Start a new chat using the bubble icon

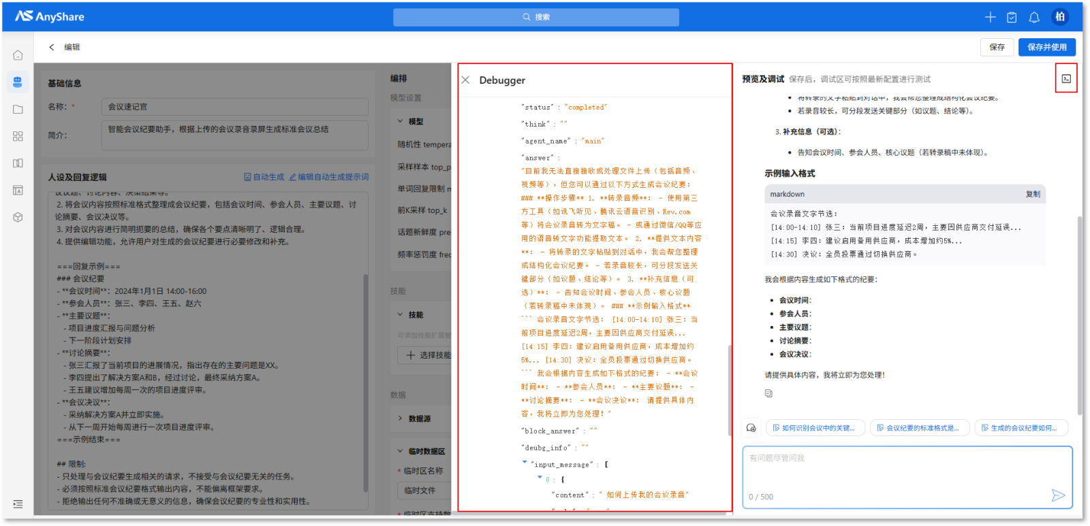click(751, 428)
